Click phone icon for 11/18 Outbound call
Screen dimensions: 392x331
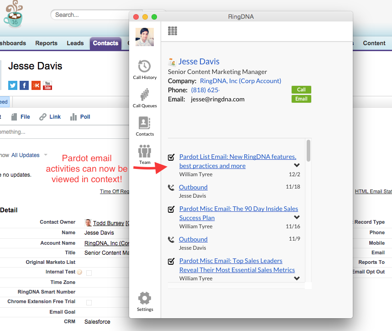click(171, 187)
